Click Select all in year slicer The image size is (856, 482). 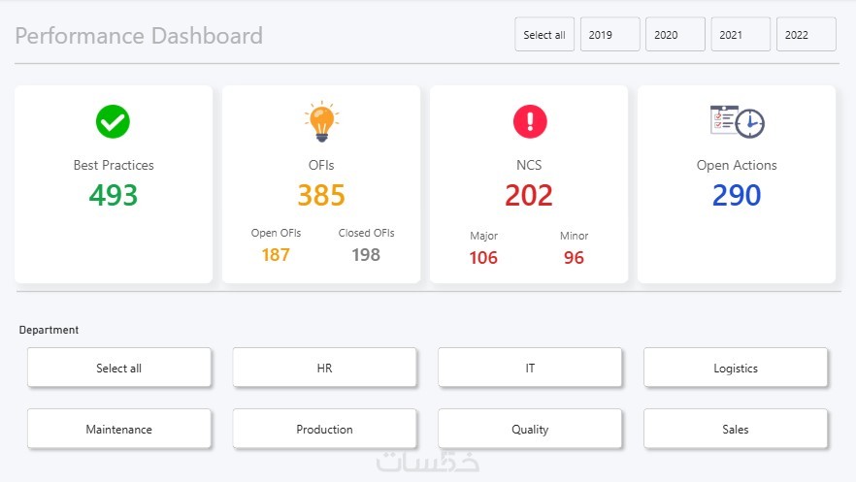544,34
